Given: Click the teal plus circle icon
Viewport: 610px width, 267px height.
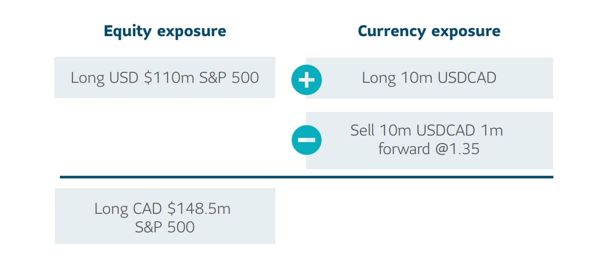Looking at the screenshot, I should [x=307, y=80].
